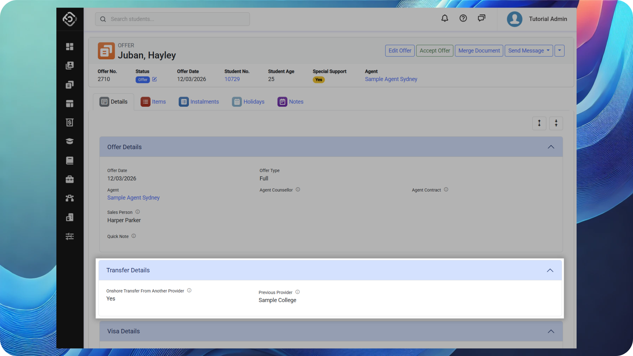Screen dimensions: 633x356
Task: Collapse the Visa Details section
Action: click(551, 331)
